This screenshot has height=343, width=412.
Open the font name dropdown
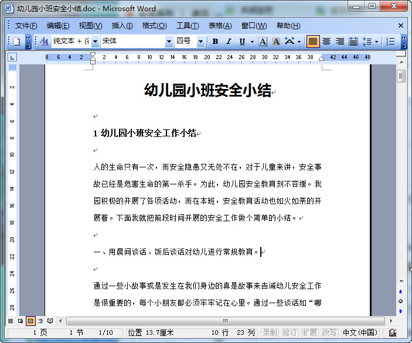(169, 42)
